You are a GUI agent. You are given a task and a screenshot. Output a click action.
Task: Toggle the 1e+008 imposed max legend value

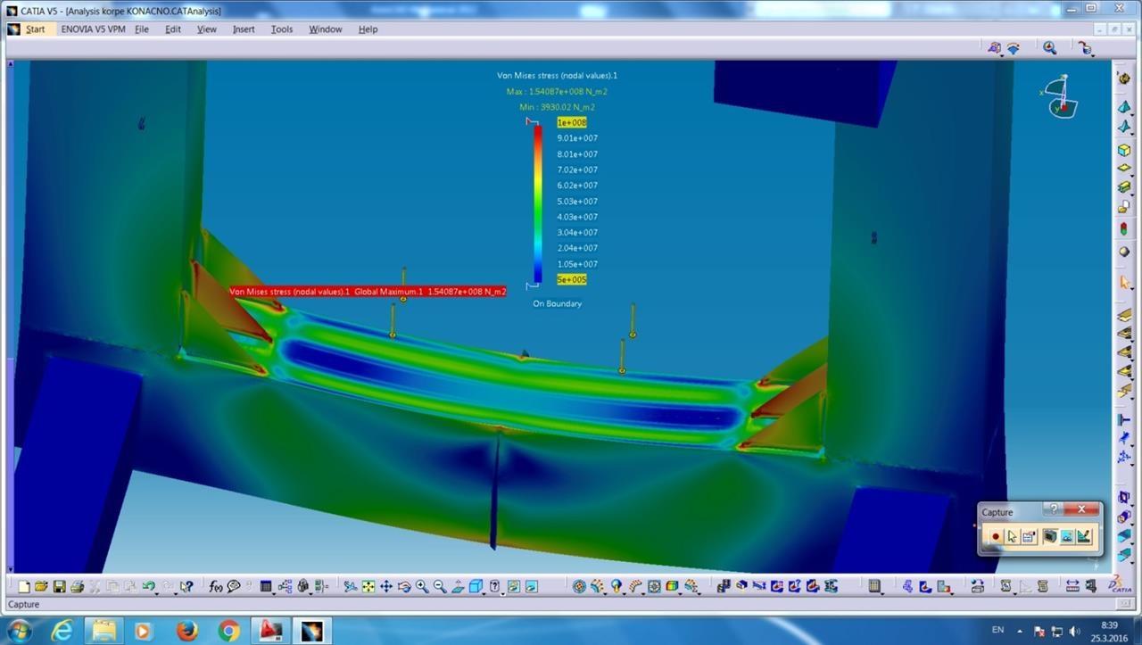(572, 122)
